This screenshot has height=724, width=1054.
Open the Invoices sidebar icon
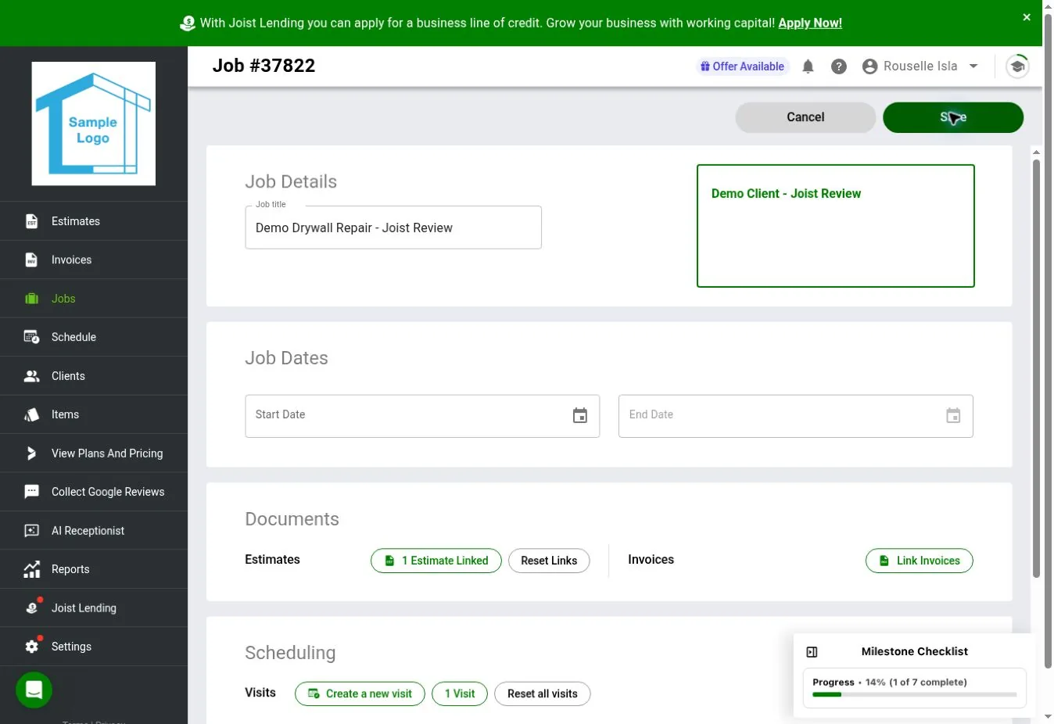click(x=31, y=260)
